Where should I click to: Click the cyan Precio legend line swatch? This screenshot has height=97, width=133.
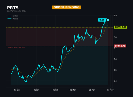click(x=10, y=19)
